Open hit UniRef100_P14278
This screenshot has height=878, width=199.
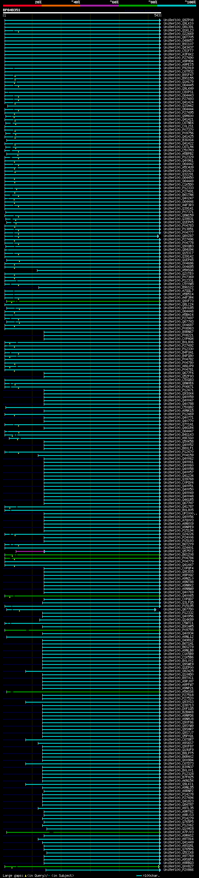coord(178,794)
